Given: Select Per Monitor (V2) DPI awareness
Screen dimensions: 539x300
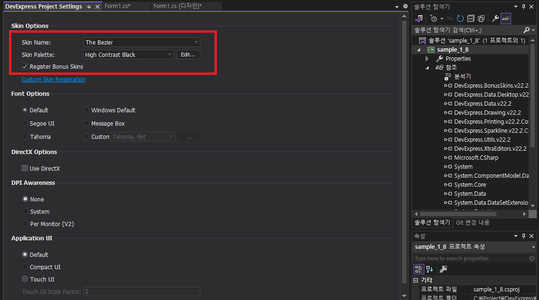Looking at the screenshot, I should [x=25, y=224].
